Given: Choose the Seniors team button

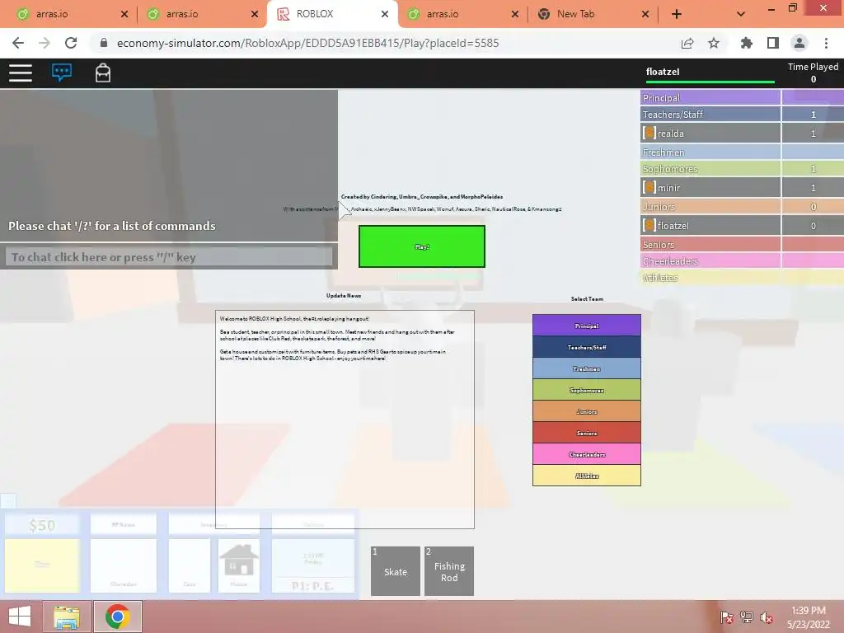Looking at the screenshot, I should point(587,432).
